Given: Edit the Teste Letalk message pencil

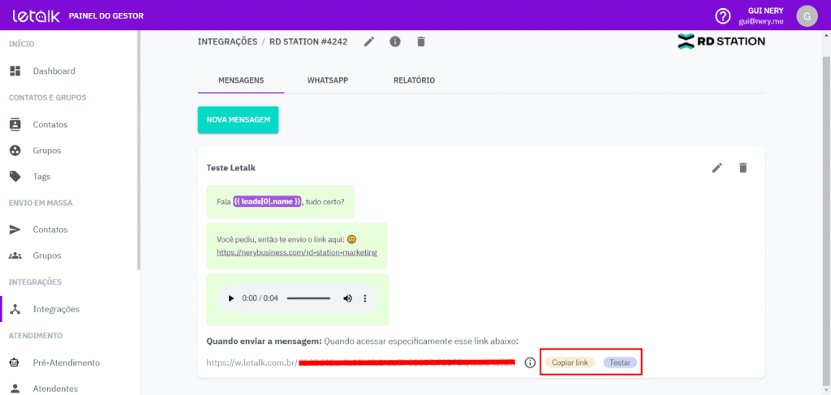Looking at the screenshot, I should tap(717, 168).
